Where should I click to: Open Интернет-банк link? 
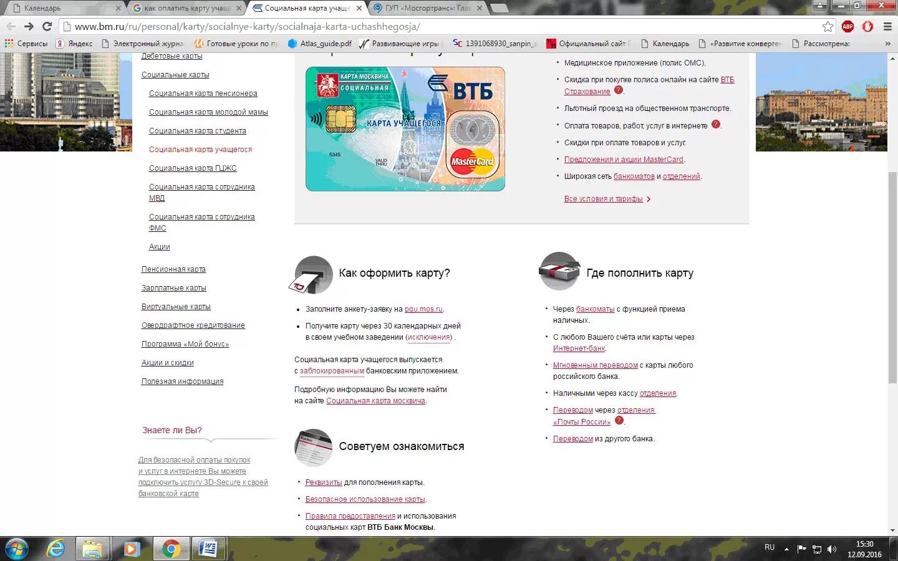pos(579,348)
